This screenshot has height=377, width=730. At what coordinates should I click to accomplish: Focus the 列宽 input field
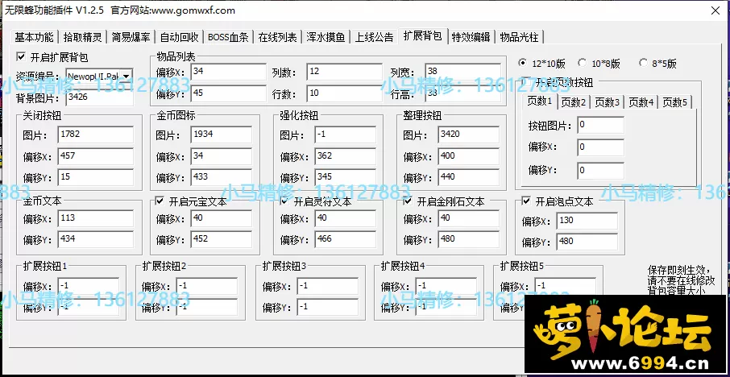point(462,72)
